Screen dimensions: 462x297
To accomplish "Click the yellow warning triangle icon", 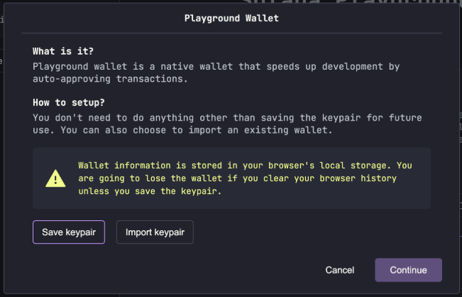I will pyautogui.click(x=55, y=178).
